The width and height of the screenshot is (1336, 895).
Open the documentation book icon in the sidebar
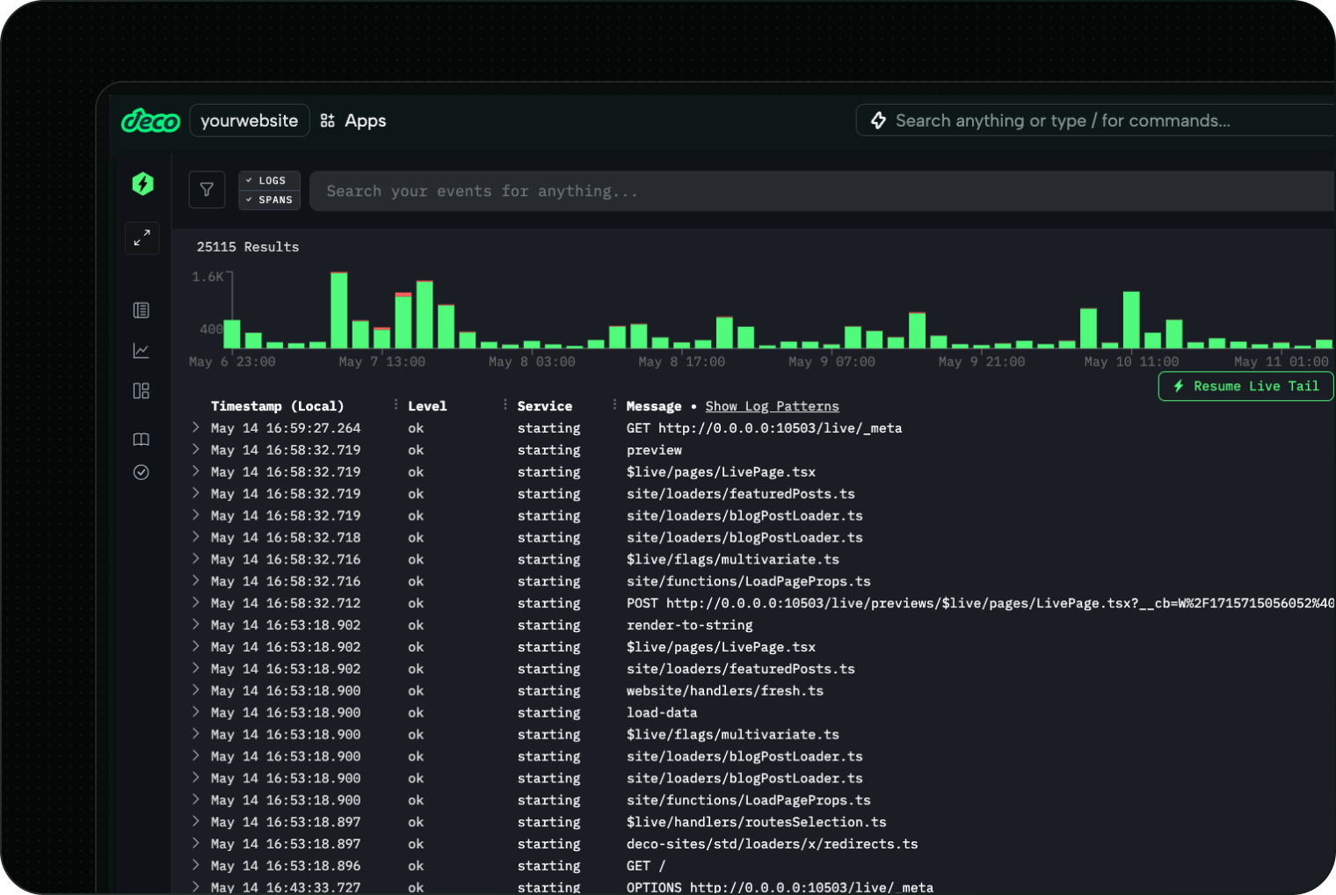(141, 439)
